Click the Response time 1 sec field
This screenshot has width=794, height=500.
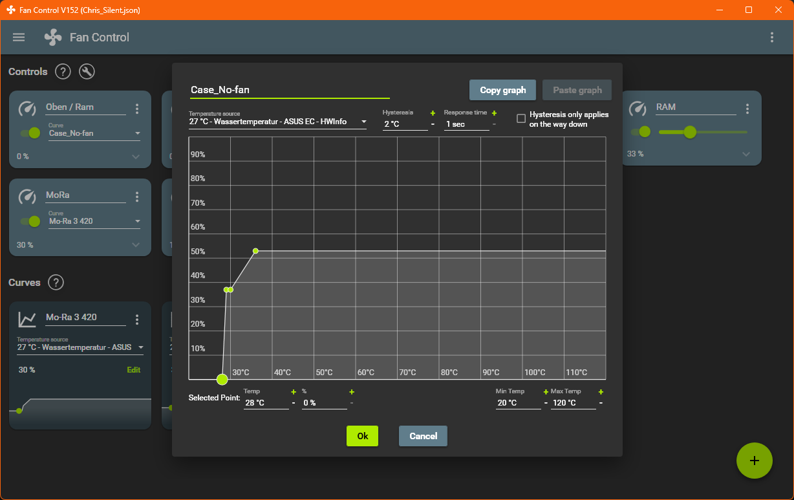pos(467,124)
